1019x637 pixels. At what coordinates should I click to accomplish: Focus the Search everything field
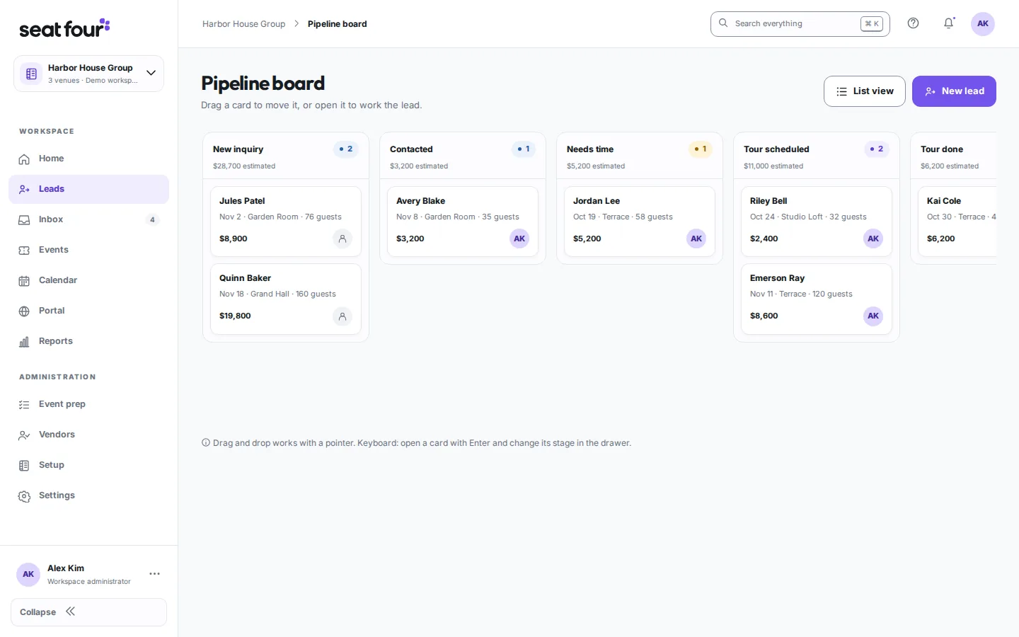click(800, 23)
